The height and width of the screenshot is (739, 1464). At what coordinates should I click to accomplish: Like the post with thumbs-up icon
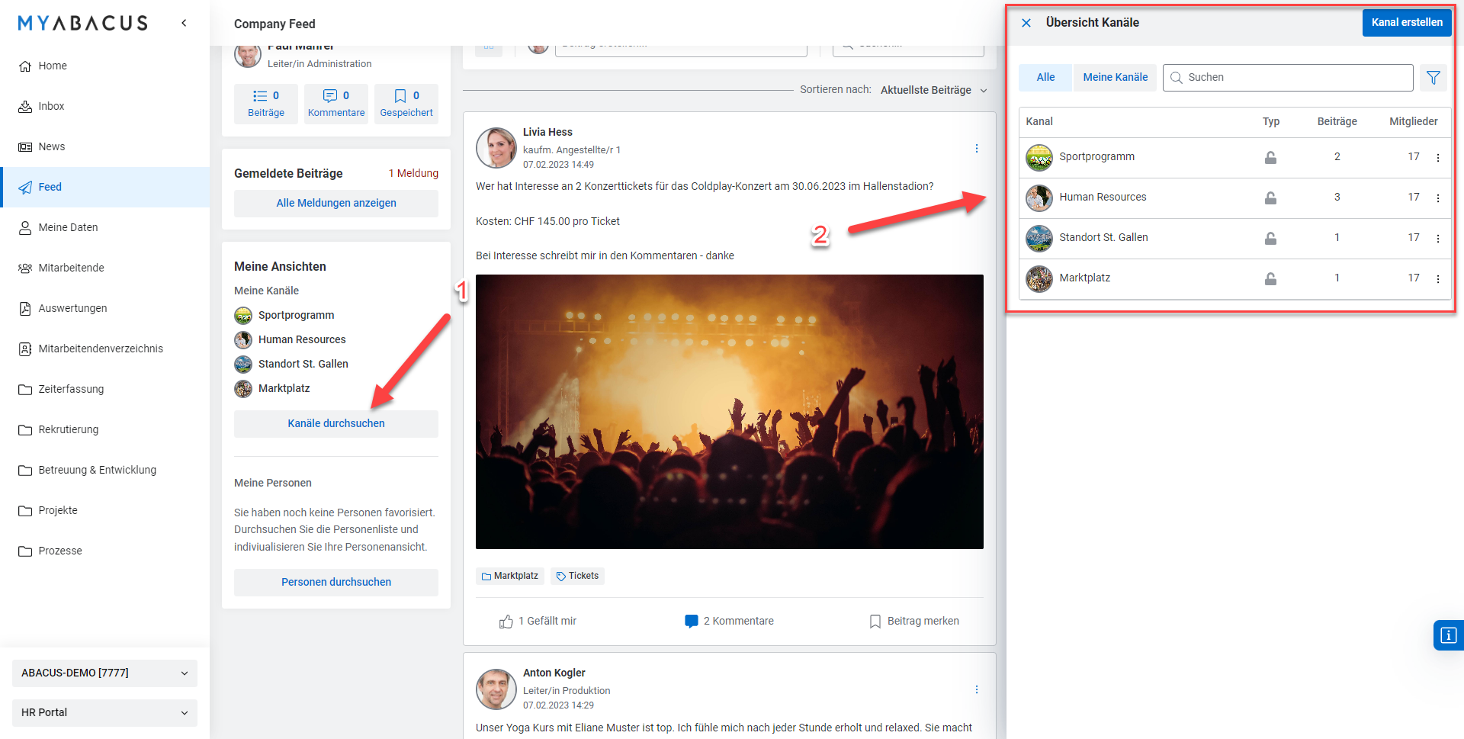(506, 622)
